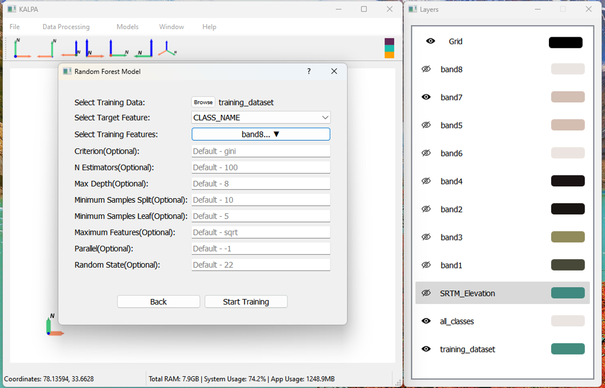The height and width of the screenshot is (388, 605).
Task: Focus the N Estimators input field
Action: coord(261,167)
